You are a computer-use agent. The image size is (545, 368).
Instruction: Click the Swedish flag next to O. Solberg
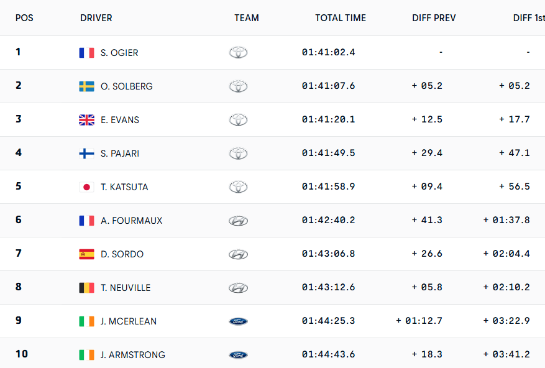pyautogui.click(x=86, y=86)
